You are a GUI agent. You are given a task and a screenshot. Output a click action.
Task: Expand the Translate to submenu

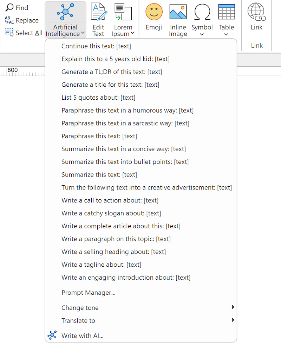[x=141, y=320]
